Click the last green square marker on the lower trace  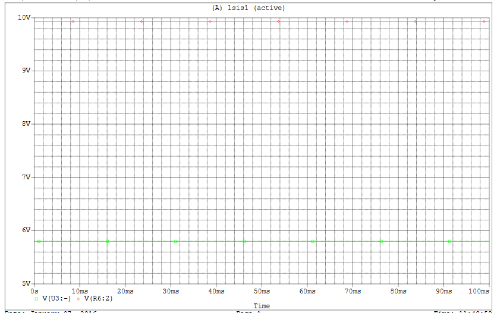[x=449, y=241]
